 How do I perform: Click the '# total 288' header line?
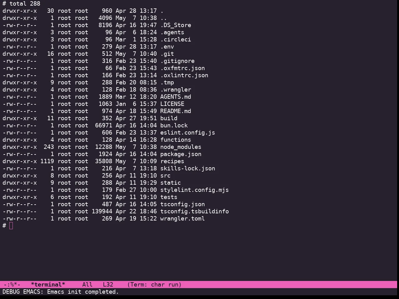(x=21, y=4)
